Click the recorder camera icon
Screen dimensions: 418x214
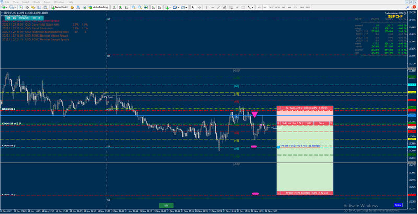tap(9, 18)
